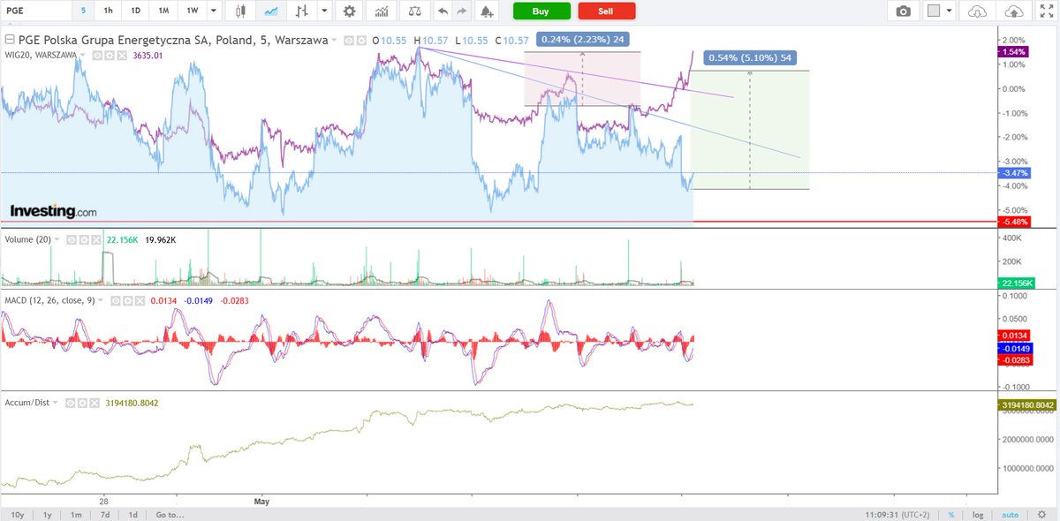Image resolution: width=1060 pixels, height=521 pixels.
Task: Remove the Accum/Dist indicator
Action: pos(95,403)
